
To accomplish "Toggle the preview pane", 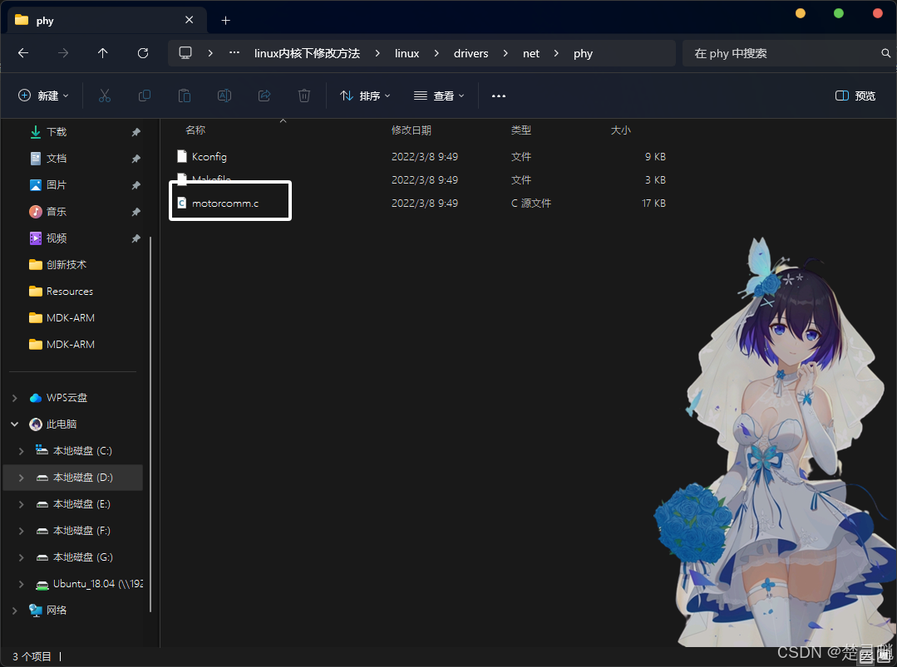I will 855,96.
